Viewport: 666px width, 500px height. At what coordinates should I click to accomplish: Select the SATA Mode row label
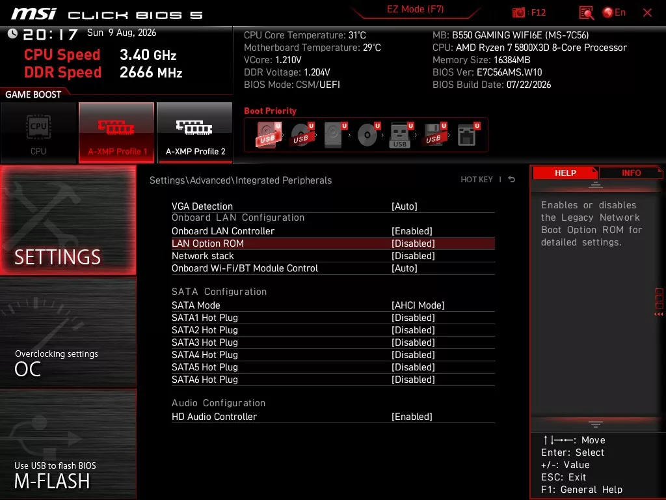point(196,305)
